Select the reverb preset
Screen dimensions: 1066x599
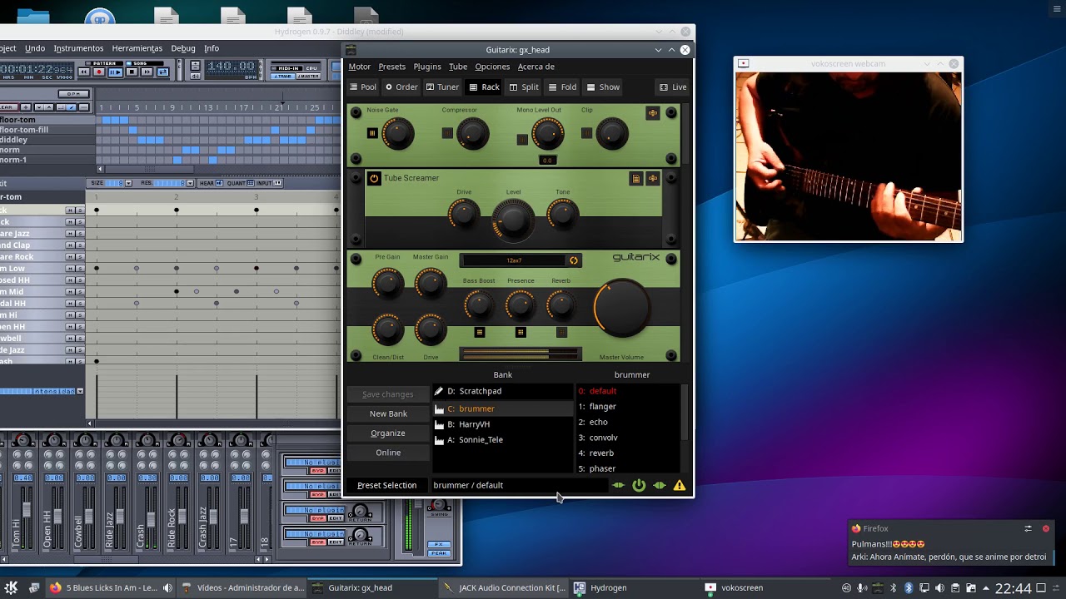[629, 453]
